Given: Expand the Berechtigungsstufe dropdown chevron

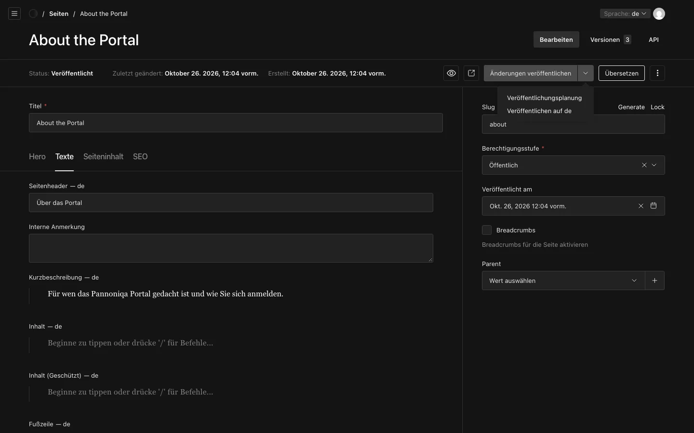Looking at the screenshot, I should (x=654, y=165).
